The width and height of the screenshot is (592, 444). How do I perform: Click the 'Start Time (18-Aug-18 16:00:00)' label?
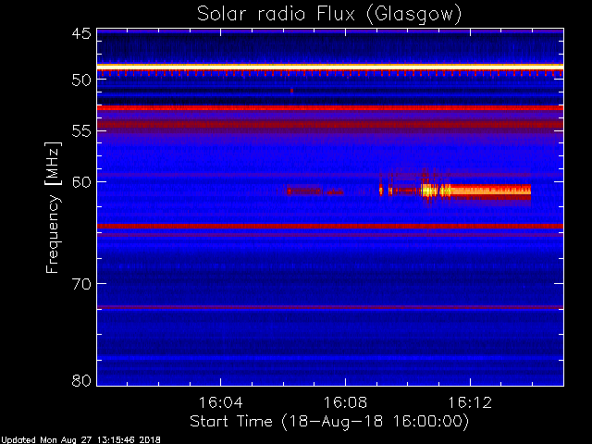coord(329,421)
